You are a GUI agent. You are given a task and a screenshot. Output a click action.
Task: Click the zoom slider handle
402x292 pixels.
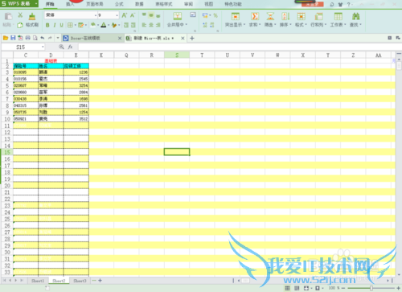click(371, 288)
